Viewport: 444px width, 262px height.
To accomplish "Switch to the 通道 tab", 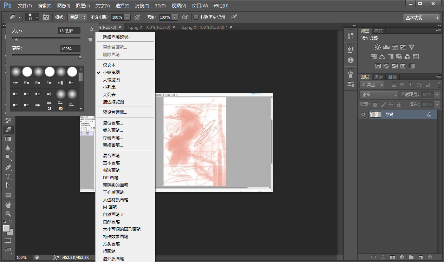I will click(378, 77).
